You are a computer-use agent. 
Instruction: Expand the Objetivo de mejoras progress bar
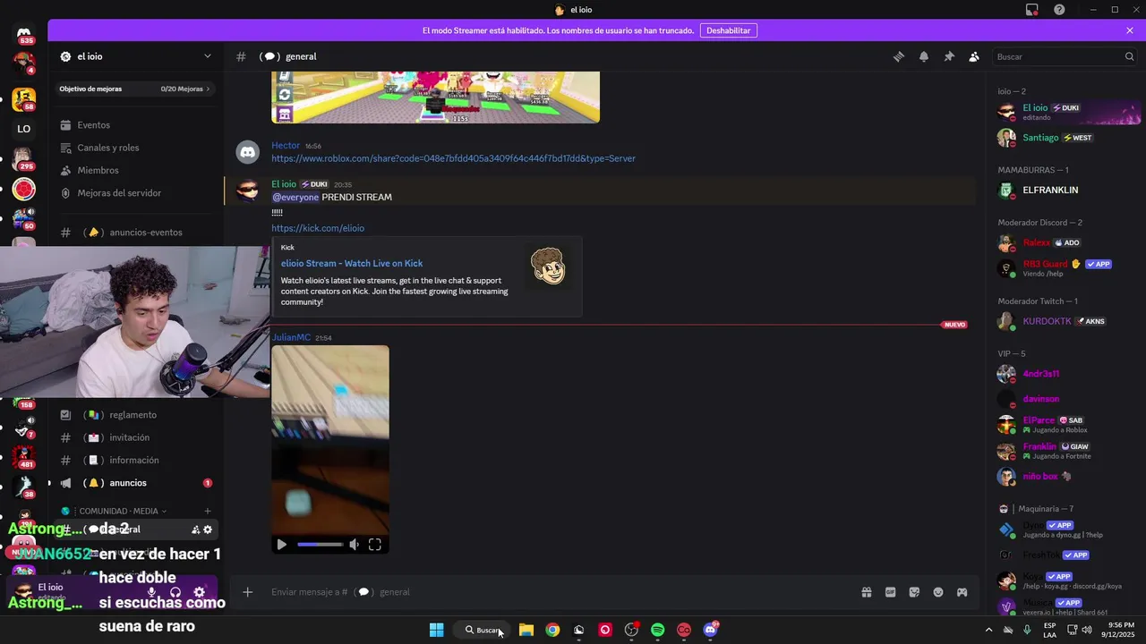coord(135,89)
